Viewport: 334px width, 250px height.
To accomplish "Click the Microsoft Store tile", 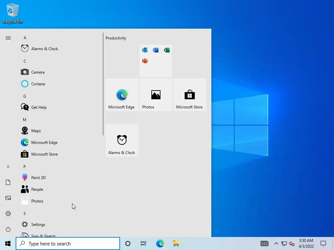I will pyautogui.click(x=190, y=95).
